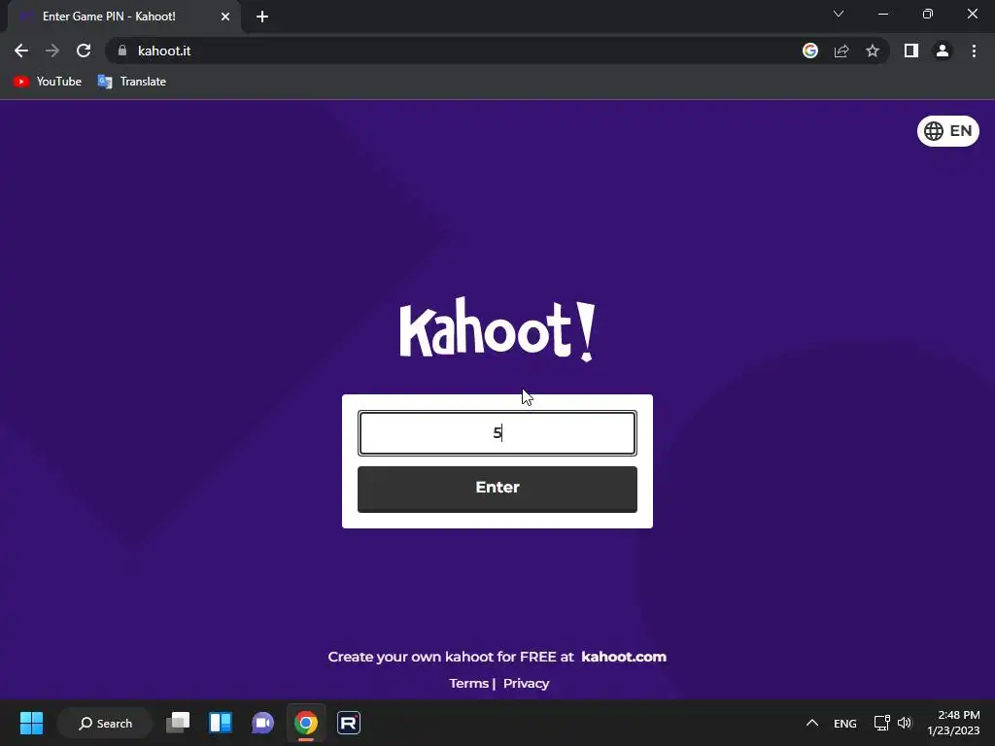The width and height of the screenshot is (995, 746).
Task: Open the R app in taskbar
Action: click(x=349, y=723)
